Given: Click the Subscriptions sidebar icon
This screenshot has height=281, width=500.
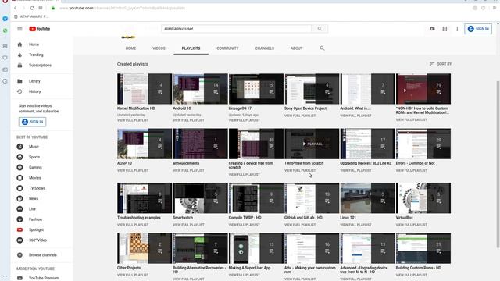Looking at the screenshot, I should coord(20,65).
